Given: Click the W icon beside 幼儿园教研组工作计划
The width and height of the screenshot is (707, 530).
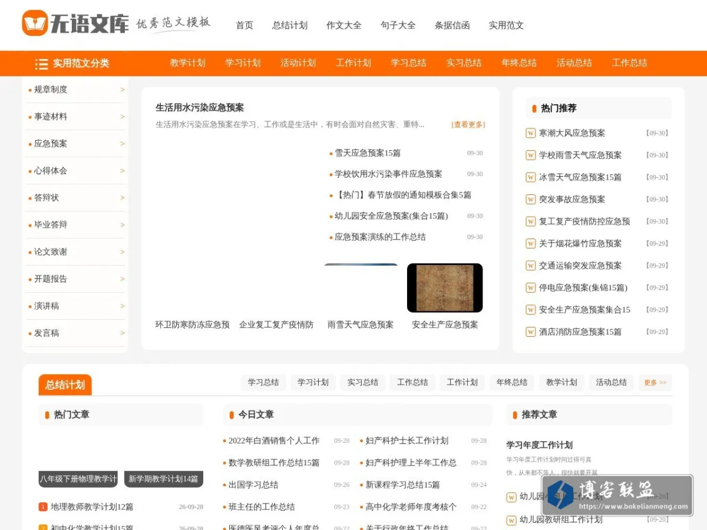Looking at the screenshot, I should 511,519.
